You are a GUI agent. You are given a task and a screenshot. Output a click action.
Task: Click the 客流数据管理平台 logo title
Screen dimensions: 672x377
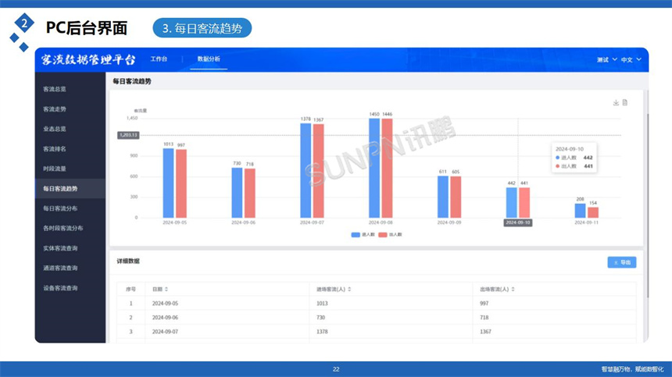coord(88,59)
